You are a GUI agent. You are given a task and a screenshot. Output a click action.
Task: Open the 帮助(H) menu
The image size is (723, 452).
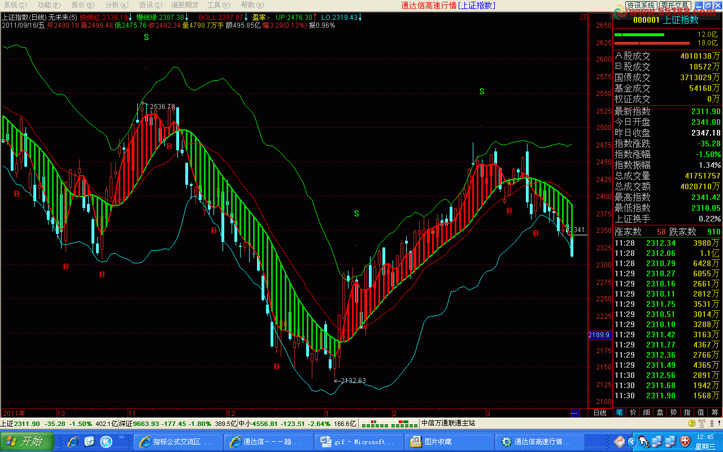click(252, 5)
